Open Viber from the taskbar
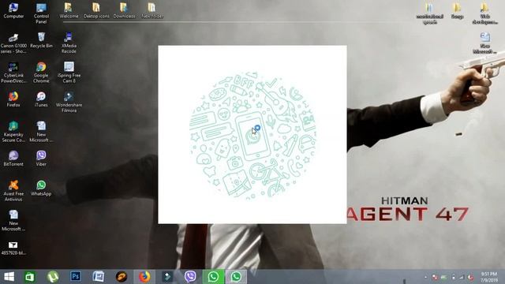The height and width of the screenshot is (284, 505). 190,277
